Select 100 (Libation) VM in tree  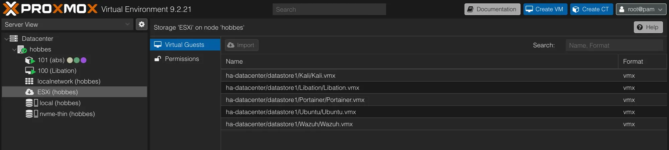click(x=57, y=71)
